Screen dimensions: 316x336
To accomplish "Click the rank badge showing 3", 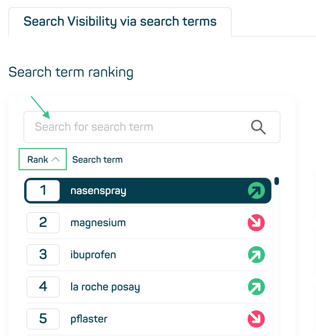I will coord(43,255).
